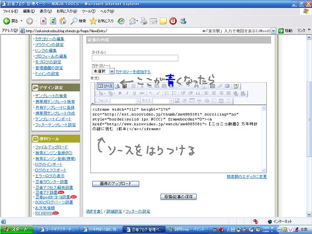This screenshot has width=312, height=234.
Task: Click the page vertical scrollbar thumb
Action: 309,119
